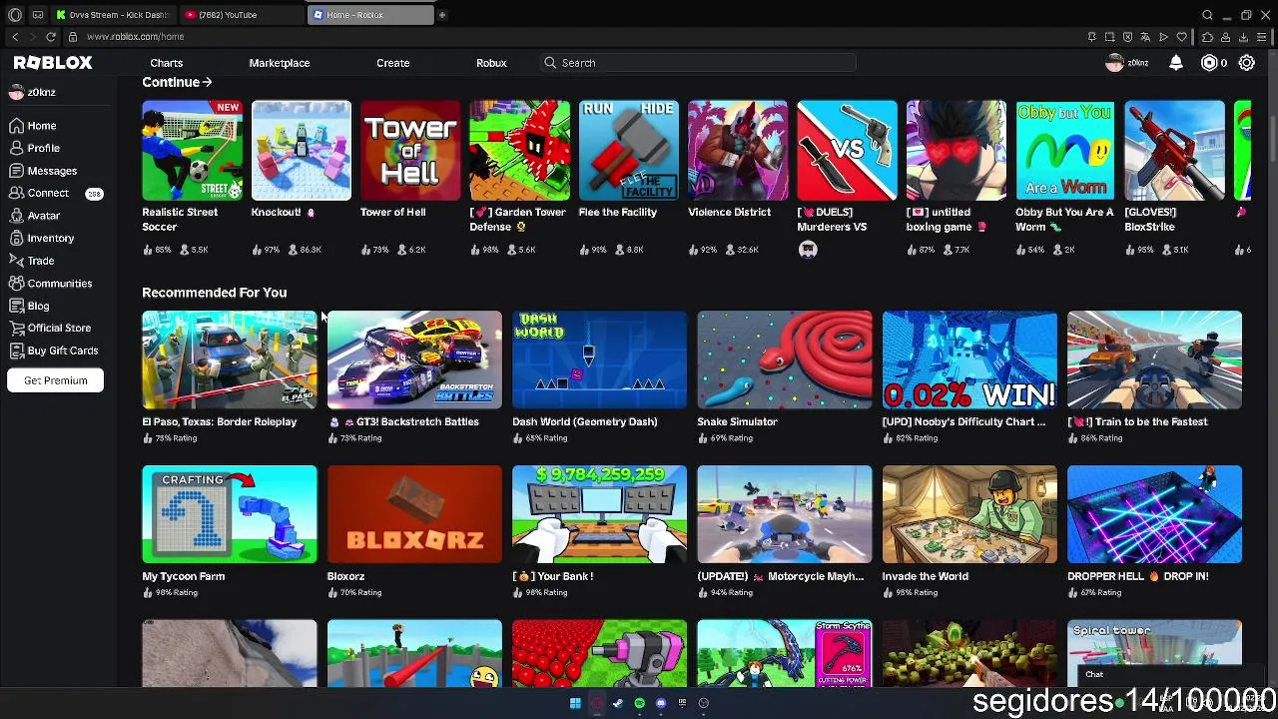Click the Roblox search field
This screenshot has width=1278, height=719.
pos(699,63)
